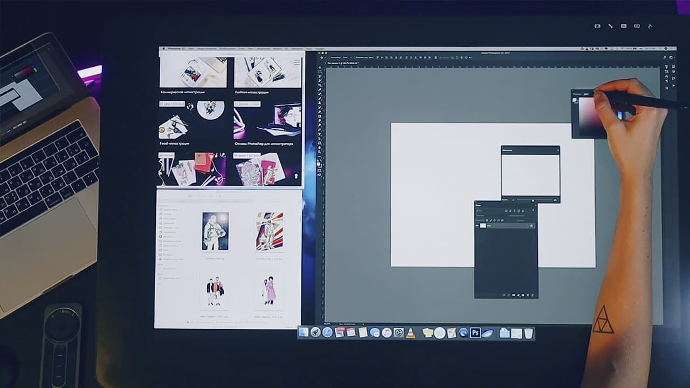Select the Type tool
This screenshot has height=388, width=690.
(320, 134)
